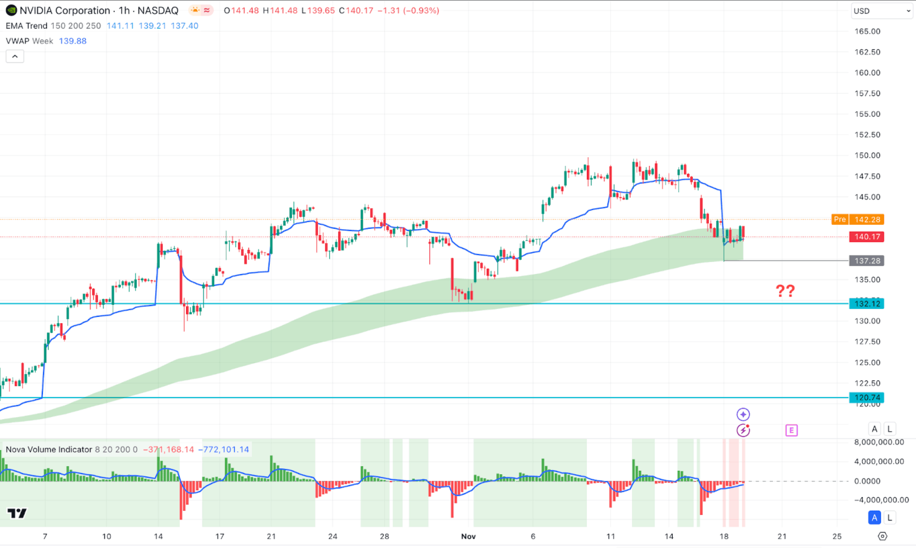This screenshot has width=916, height=548.
Task: Click the Nov label on time axis
Action: point(468,537)
